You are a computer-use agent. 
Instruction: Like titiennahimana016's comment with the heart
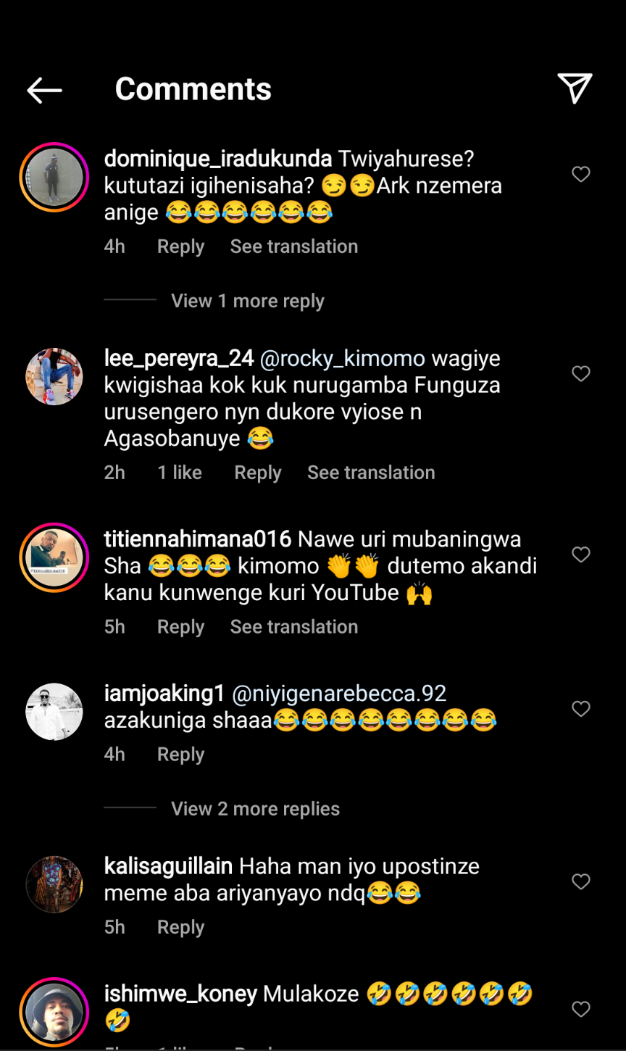[581, 555]
